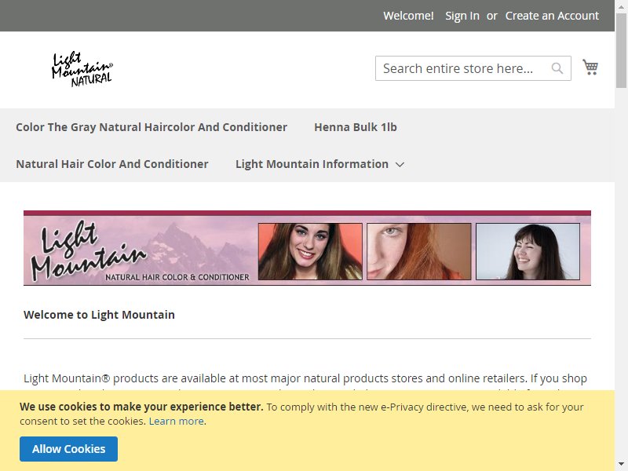Accept cookies with Allow Cookies button

pos(68,449)
